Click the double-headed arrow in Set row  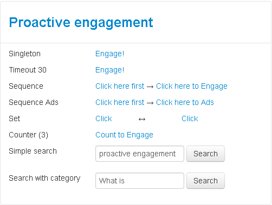[x=142, y=119]
